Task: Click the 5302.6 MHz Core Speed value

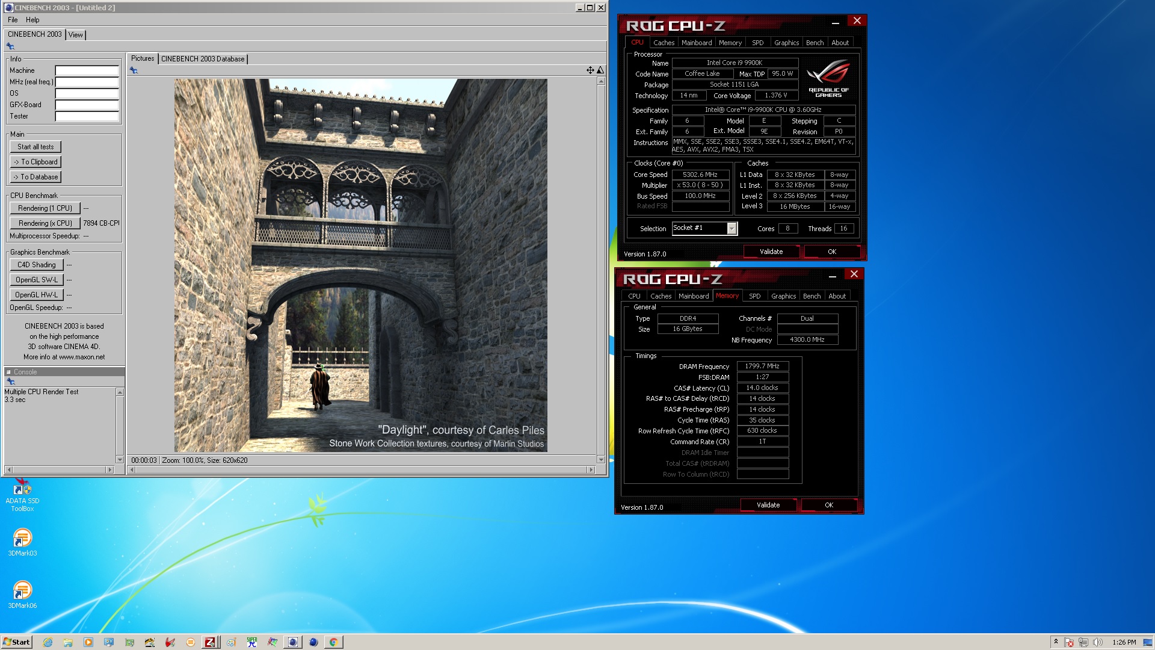Action: 700,175
